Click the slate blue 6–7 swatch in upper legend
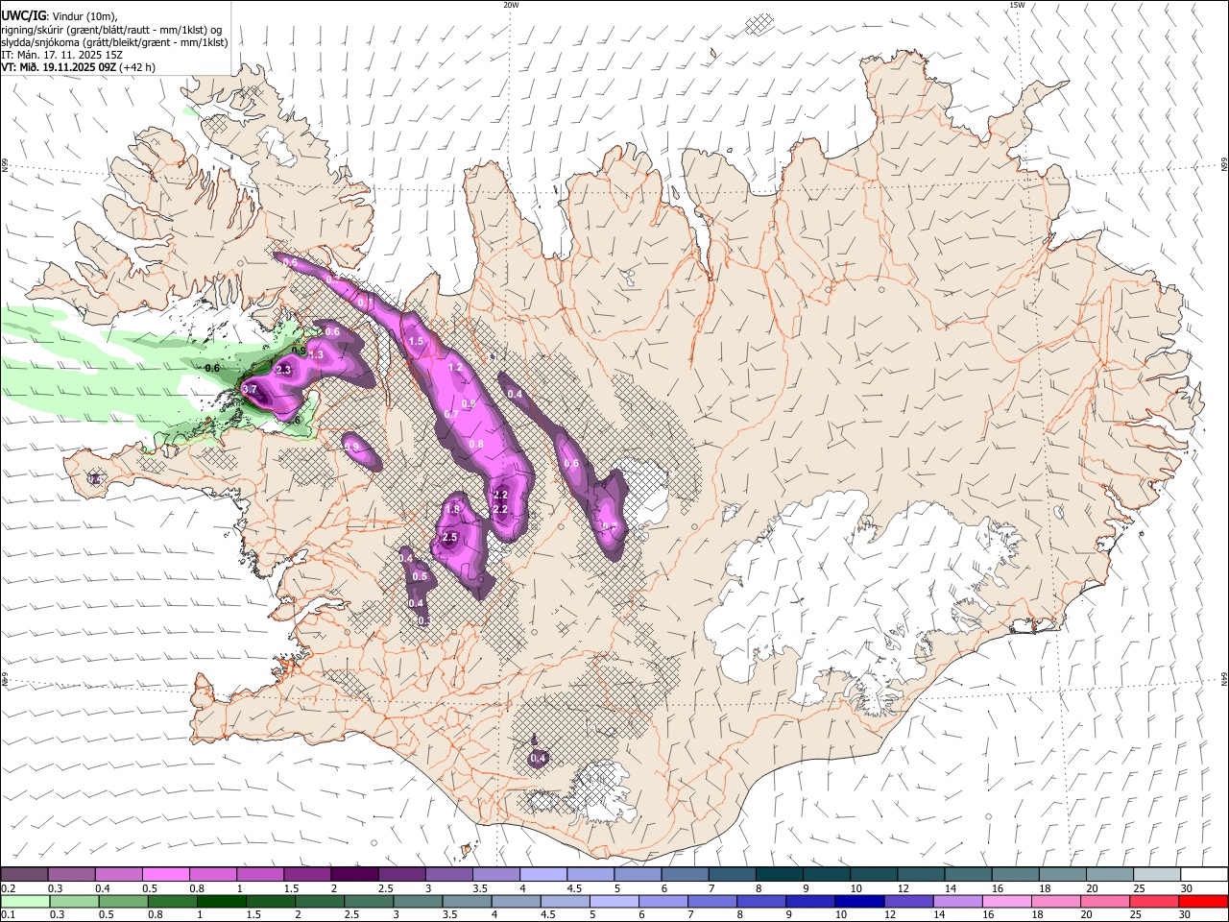Image resolution: width=1229 pixels, height=922 pixels. point(685,875)
